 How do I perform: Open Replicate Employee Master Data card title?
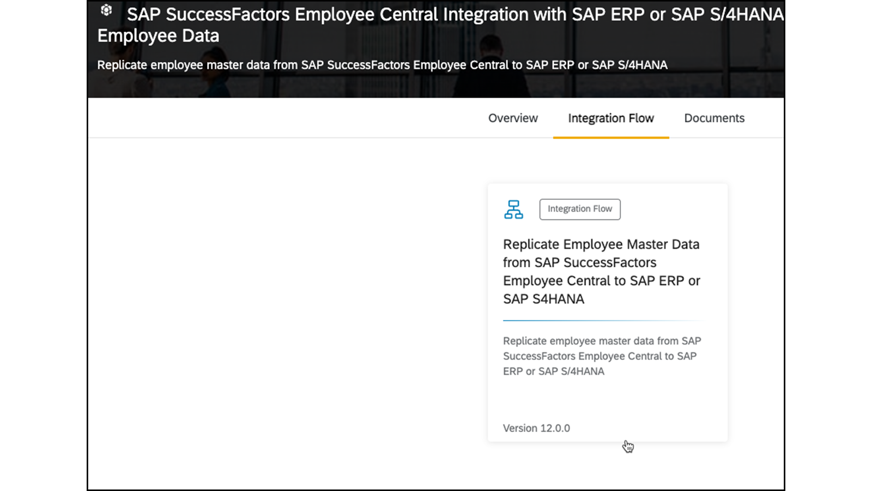point(602,272)
